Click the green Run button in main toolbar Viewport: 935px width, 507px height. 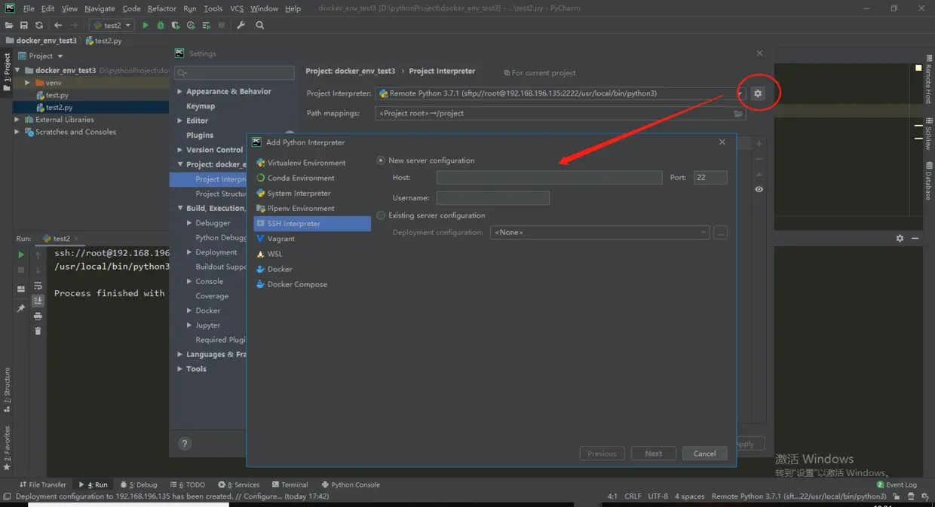point(146,25)
